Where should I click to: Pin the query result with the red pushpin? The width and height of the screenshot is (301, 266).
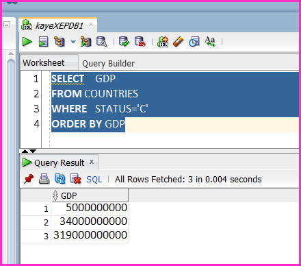[x=29, y=179]
